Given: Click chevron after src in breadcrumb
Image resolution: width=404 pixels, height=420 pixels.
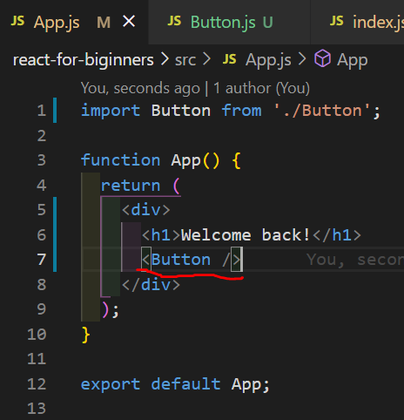Looking at the screenshot, I should click(x=206, y=59).
